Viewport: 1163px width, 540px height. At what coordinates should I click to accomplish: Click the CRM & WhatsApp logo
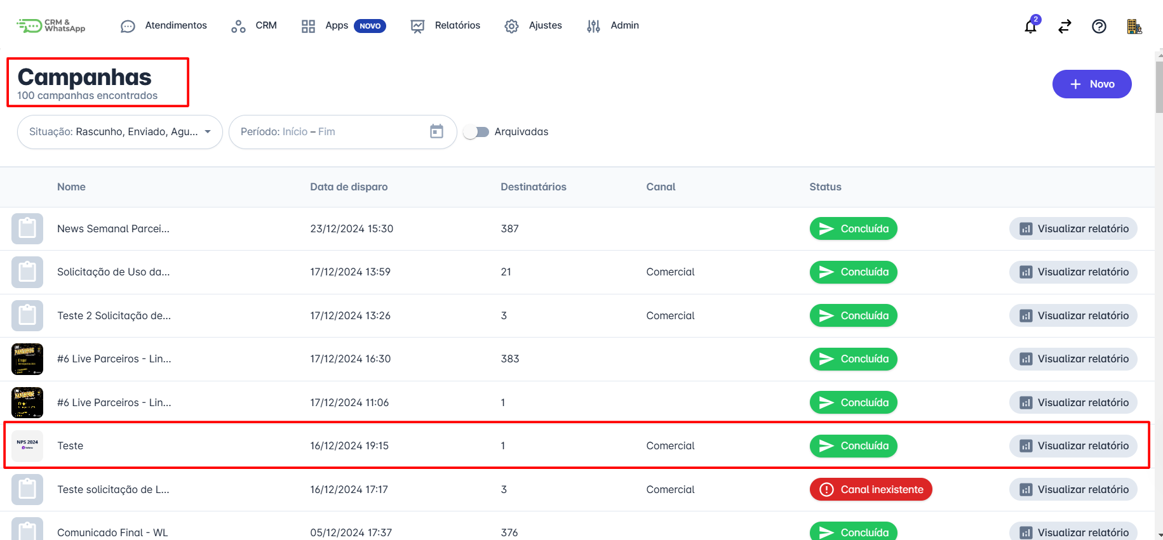(51, 25)
